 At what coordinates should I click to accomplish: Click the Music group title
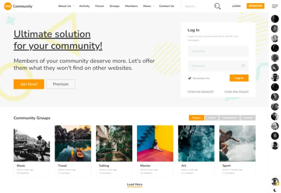[21, 166]
